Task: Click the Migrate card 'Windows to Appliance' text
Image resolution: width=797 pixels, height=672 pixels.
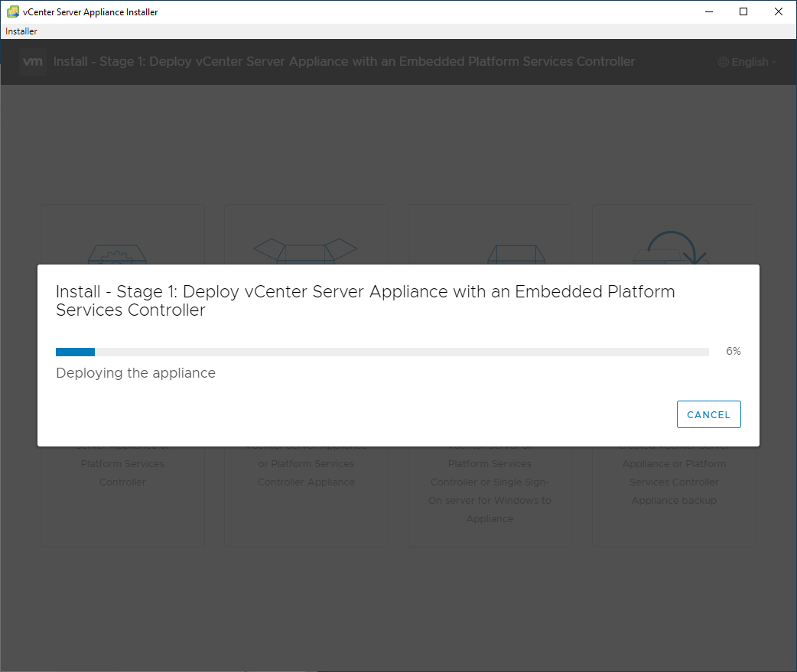Action: tap(490, 510)
